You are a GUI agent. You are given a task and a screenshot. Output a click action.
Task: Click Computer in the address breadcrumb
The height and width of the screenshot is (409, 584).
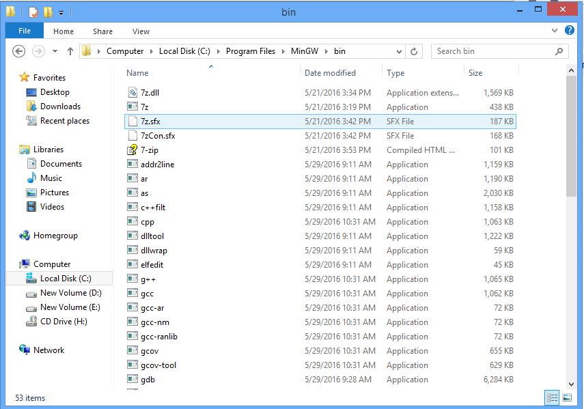(x=125, y=51)
